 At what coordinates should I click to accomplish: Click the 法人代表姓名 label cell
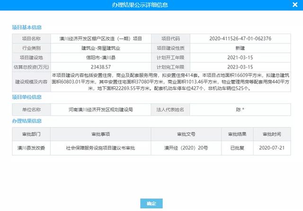[170, 110]
